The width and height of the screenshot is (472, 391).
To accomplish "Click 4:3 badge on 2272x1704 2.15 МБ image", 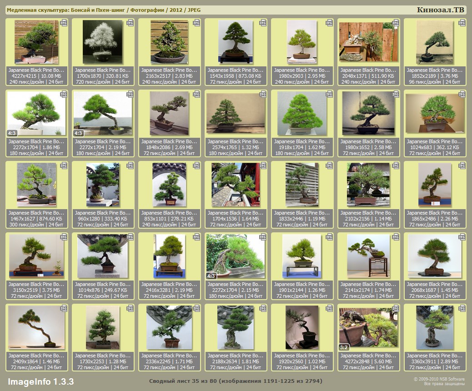I will point(211,276).
